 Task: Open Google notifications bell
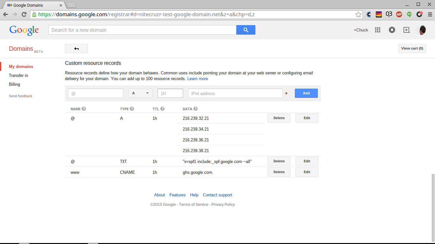[x=392, y=30]
